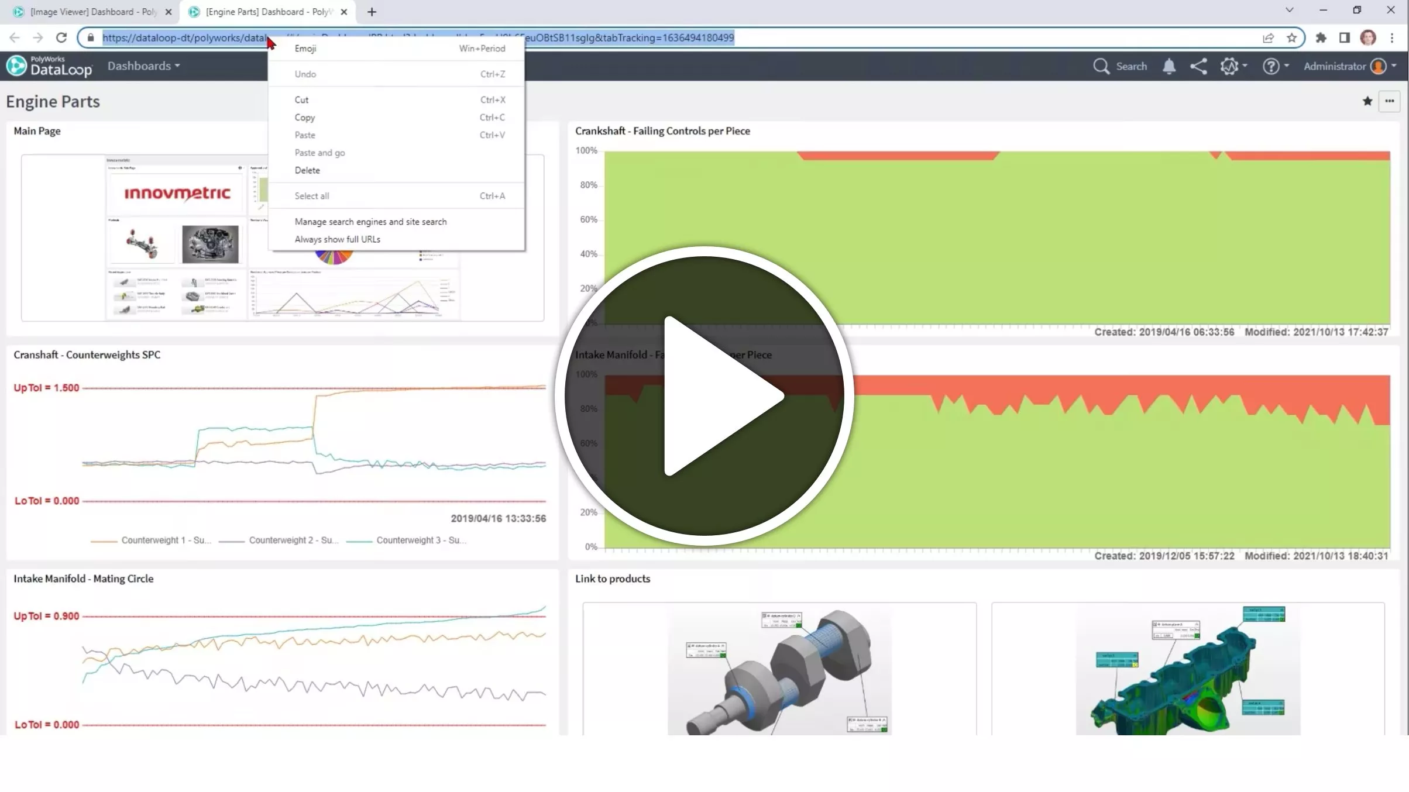1409x792 pixels.
Task: Toggle Counterweight 1 legend entry
Action: click(x=151, y=540)
